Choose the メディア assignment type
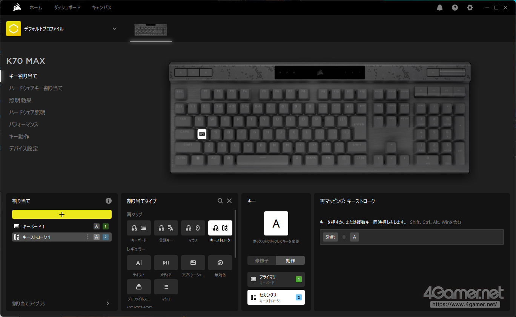This screenshot has height=317, width=516. [166, 263]
